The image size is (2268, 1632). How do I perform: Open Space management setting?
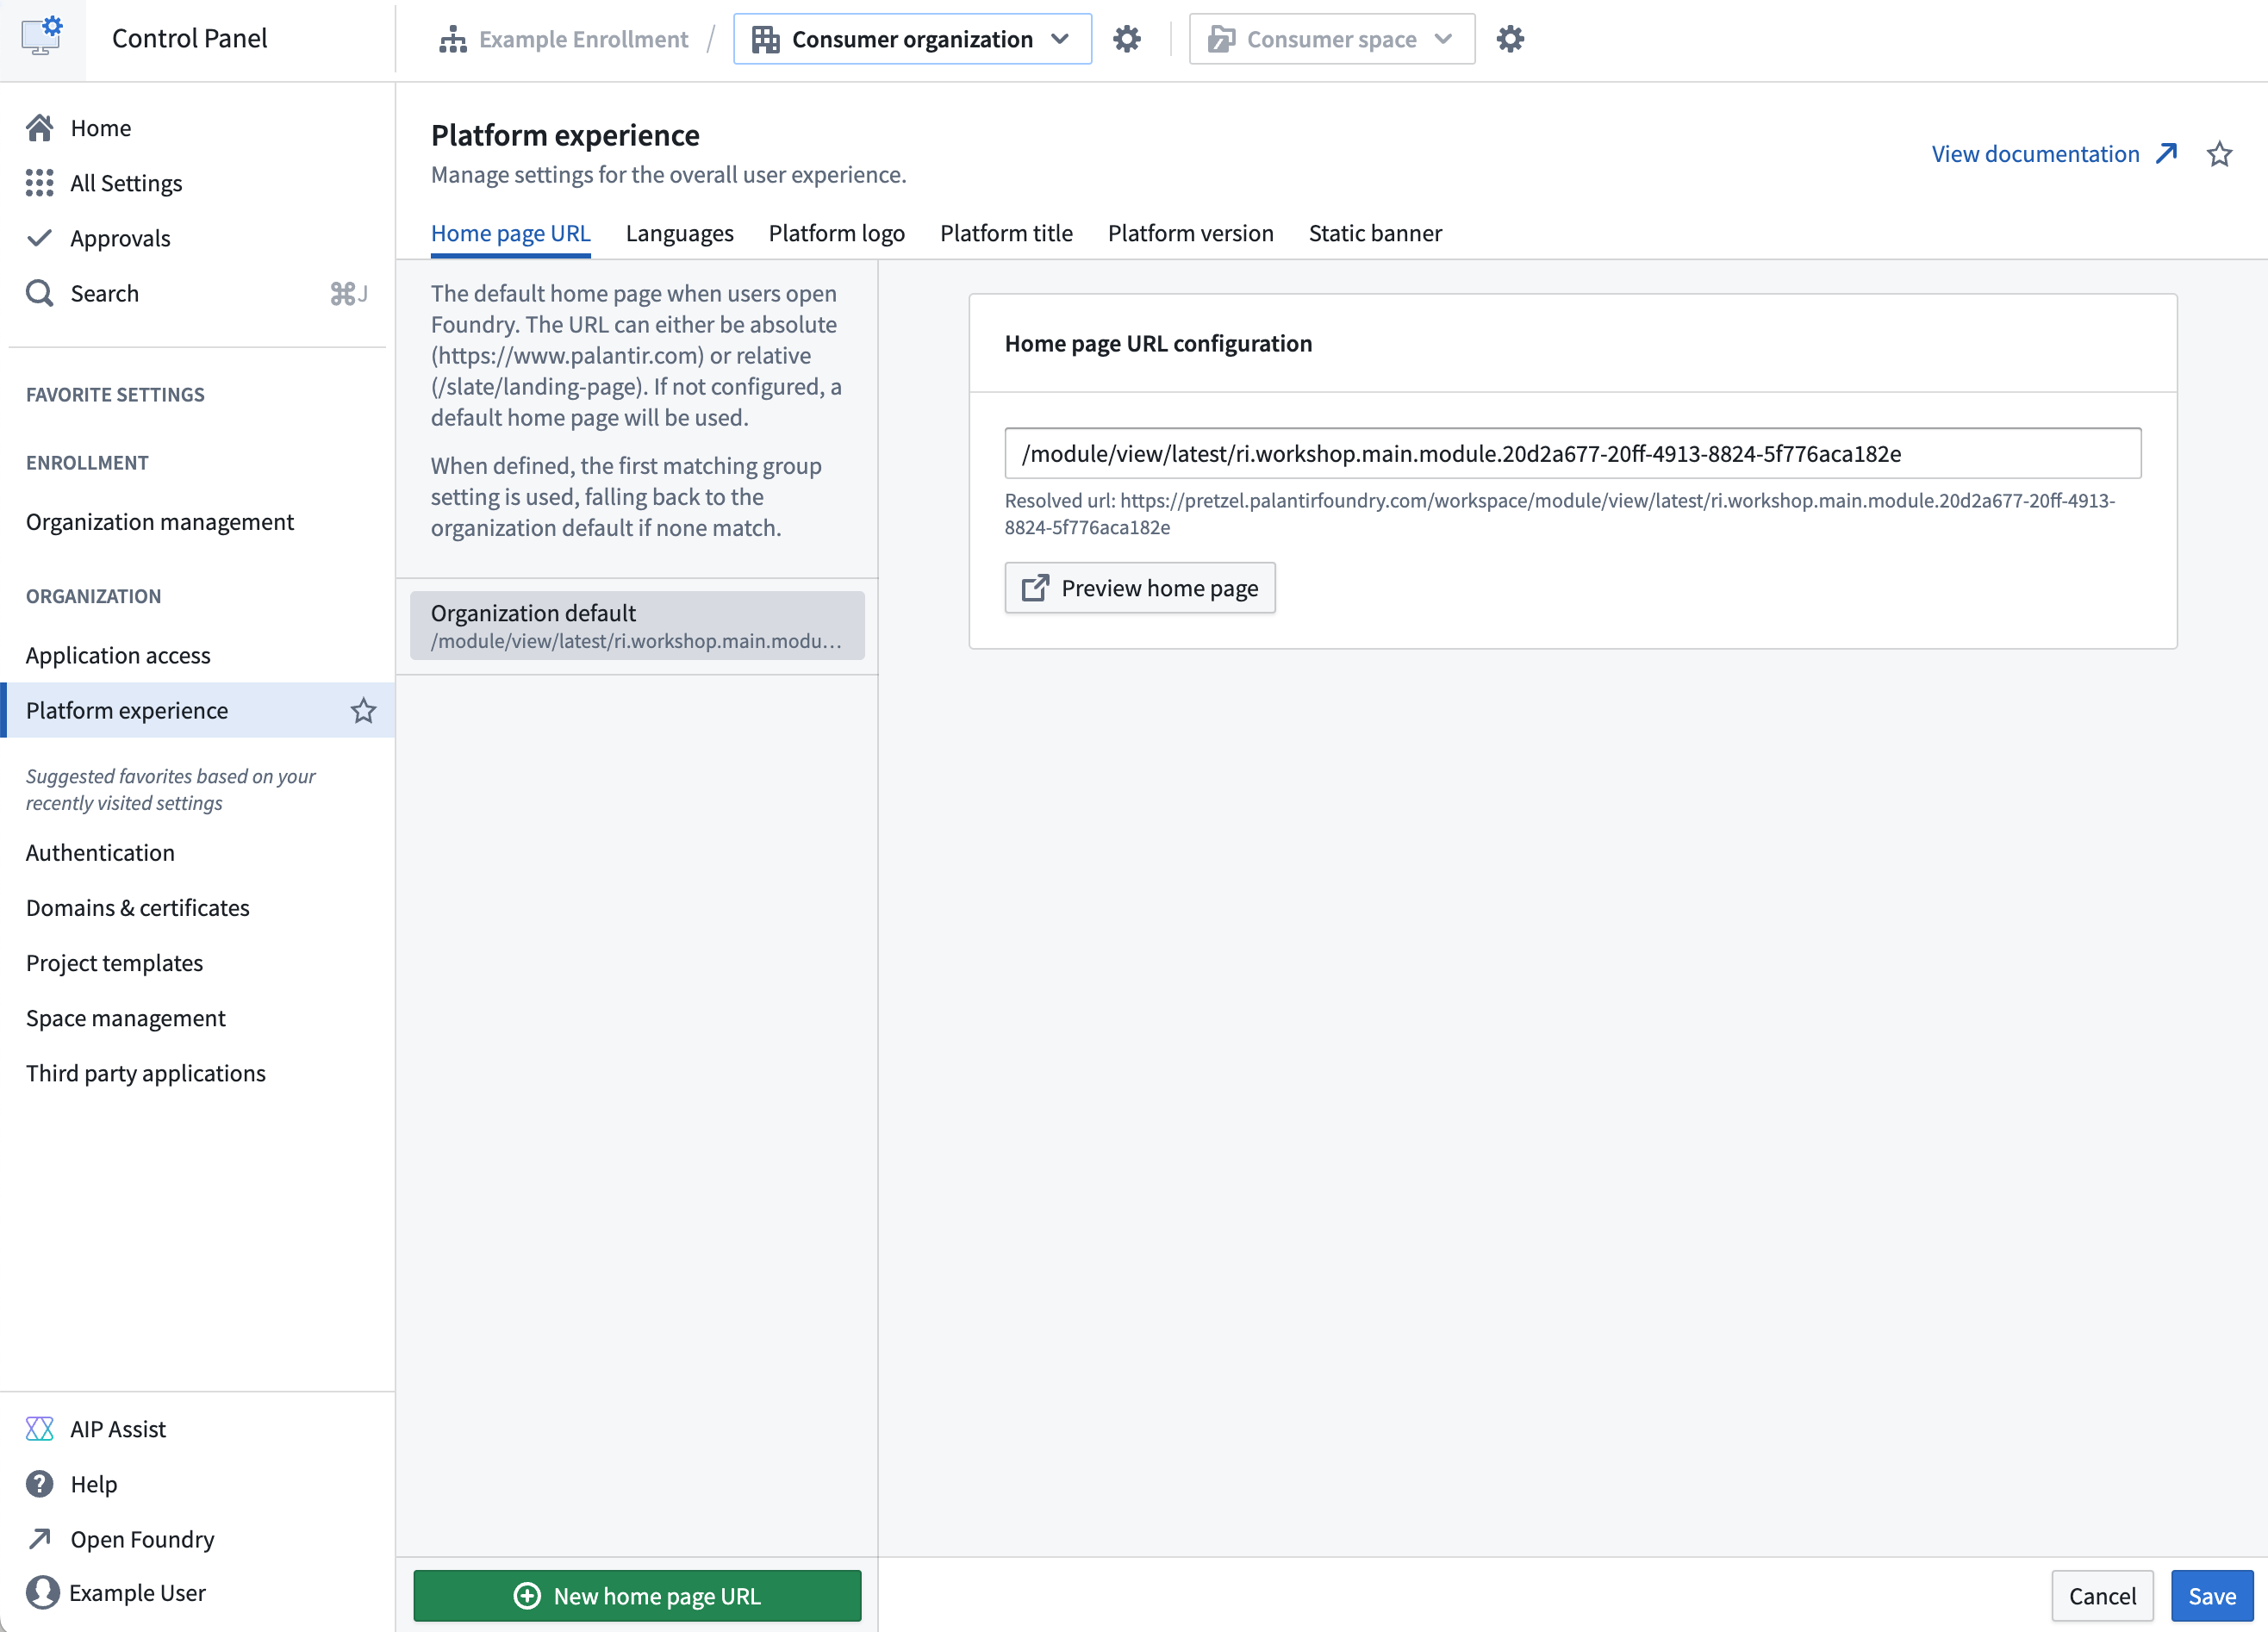197,1018
